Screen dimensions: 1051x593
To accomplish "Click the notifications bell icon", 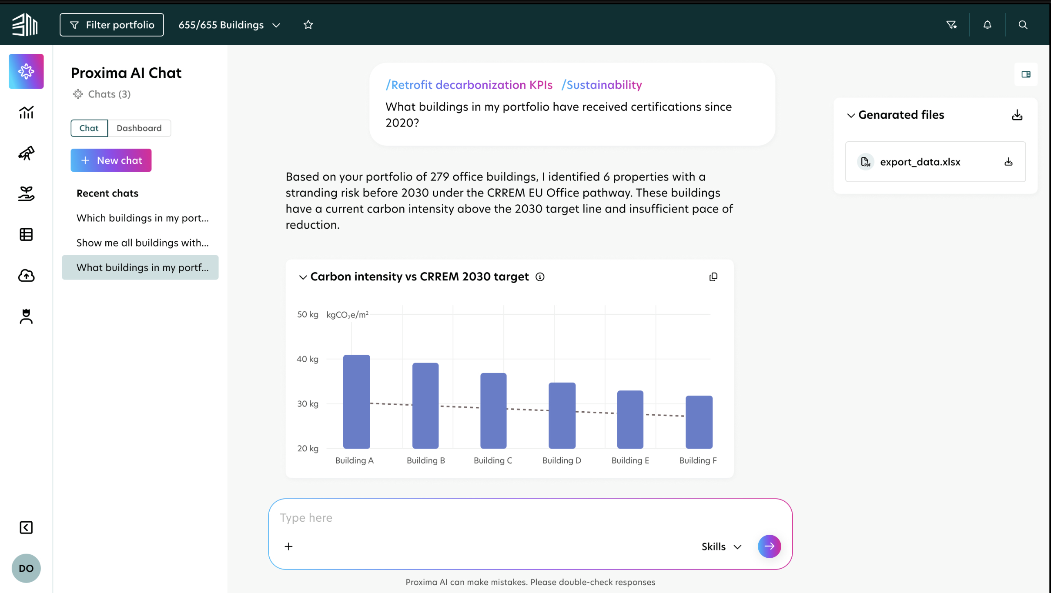I will [987, 25].
